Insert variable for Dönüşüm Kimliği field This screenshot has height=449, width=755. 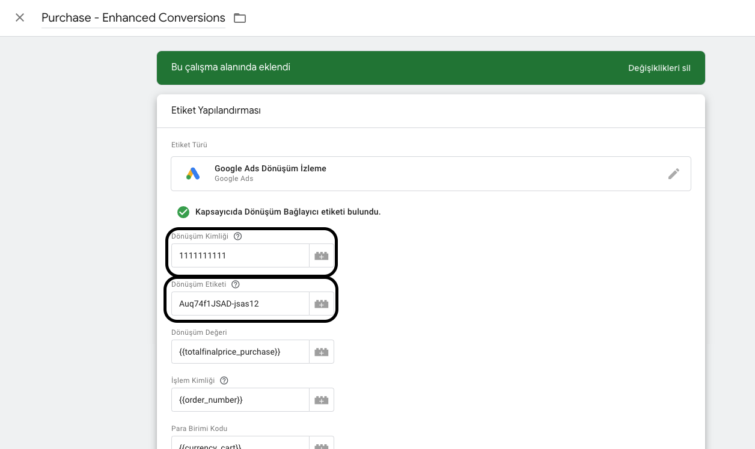click(x=322, y=255)
